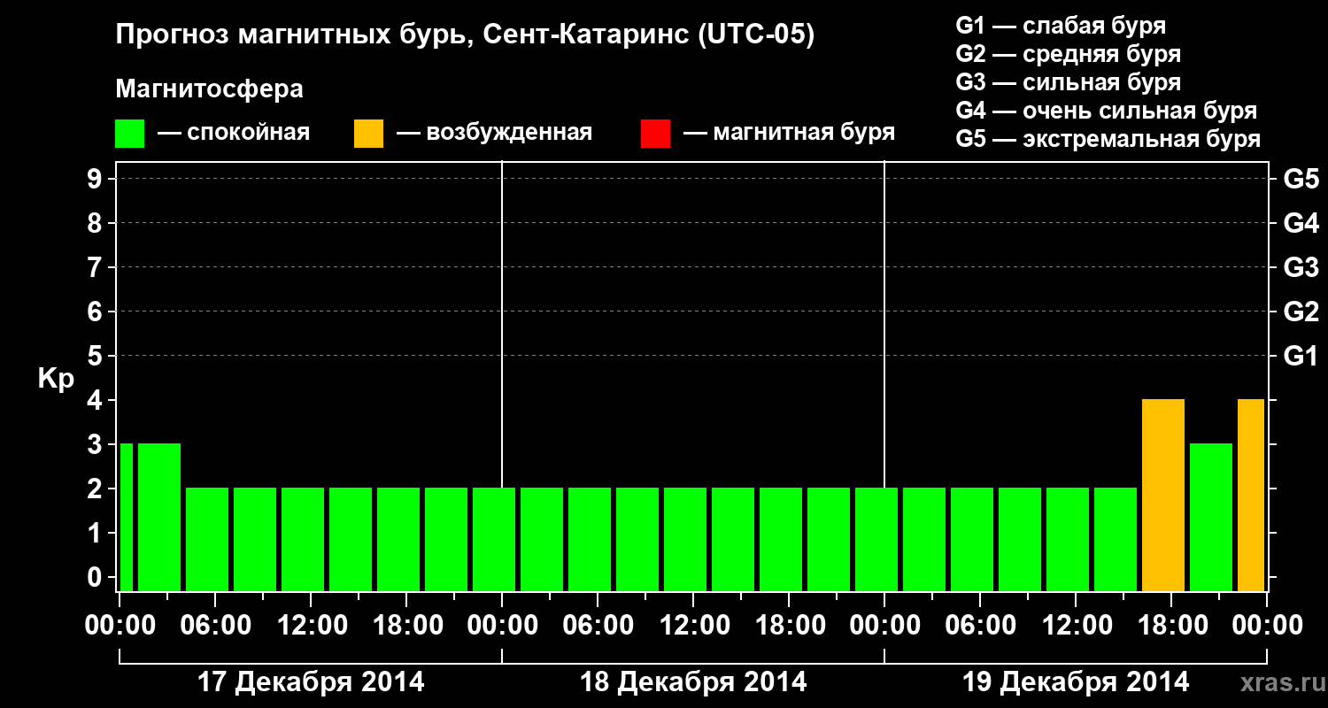Click the Kp axis value 5
Viewport: 1328px width, 708px height.
[x=97, y=356]
